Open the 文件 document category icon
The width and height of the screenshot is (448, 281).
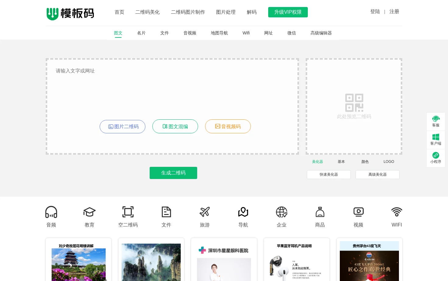pyautogui.click(x=166, y=212)
